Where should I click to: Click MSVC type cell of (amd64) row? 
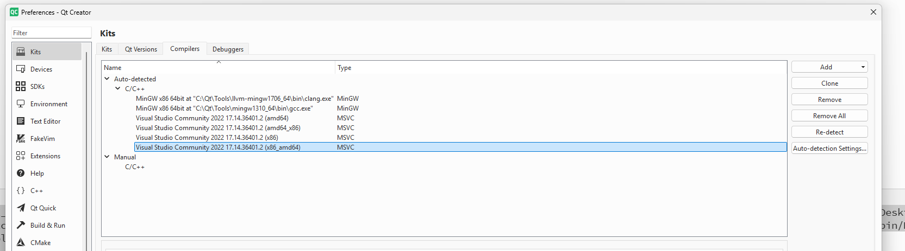(346, 118)
